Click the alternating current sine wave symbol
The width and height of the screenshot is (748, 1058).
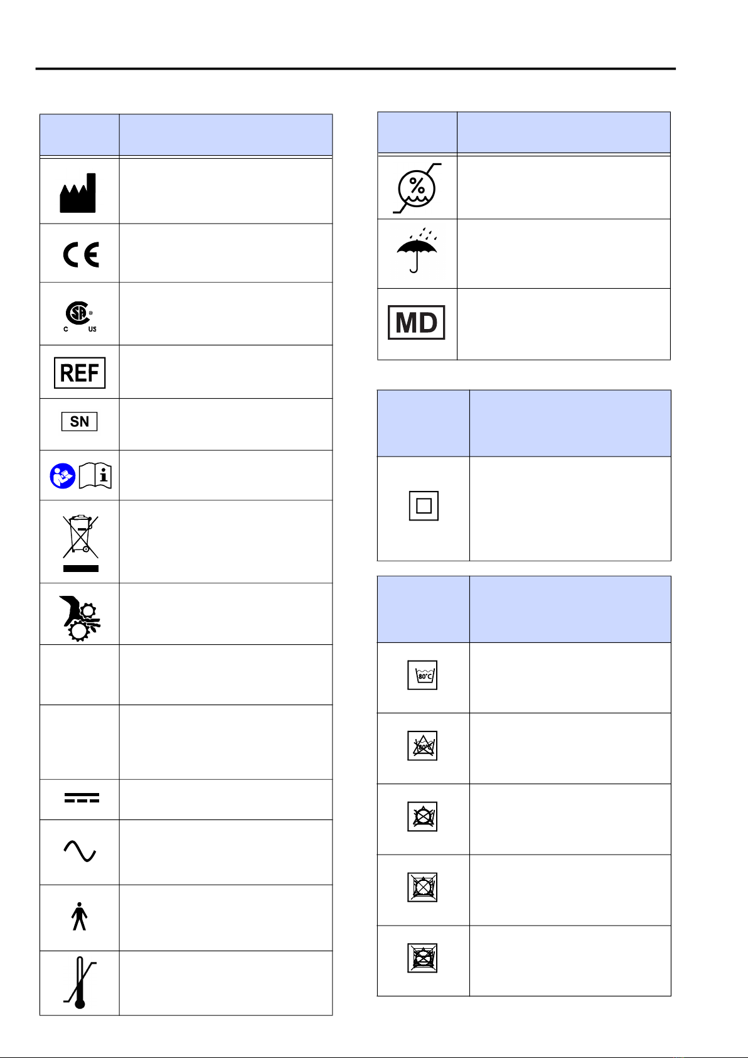80,851
